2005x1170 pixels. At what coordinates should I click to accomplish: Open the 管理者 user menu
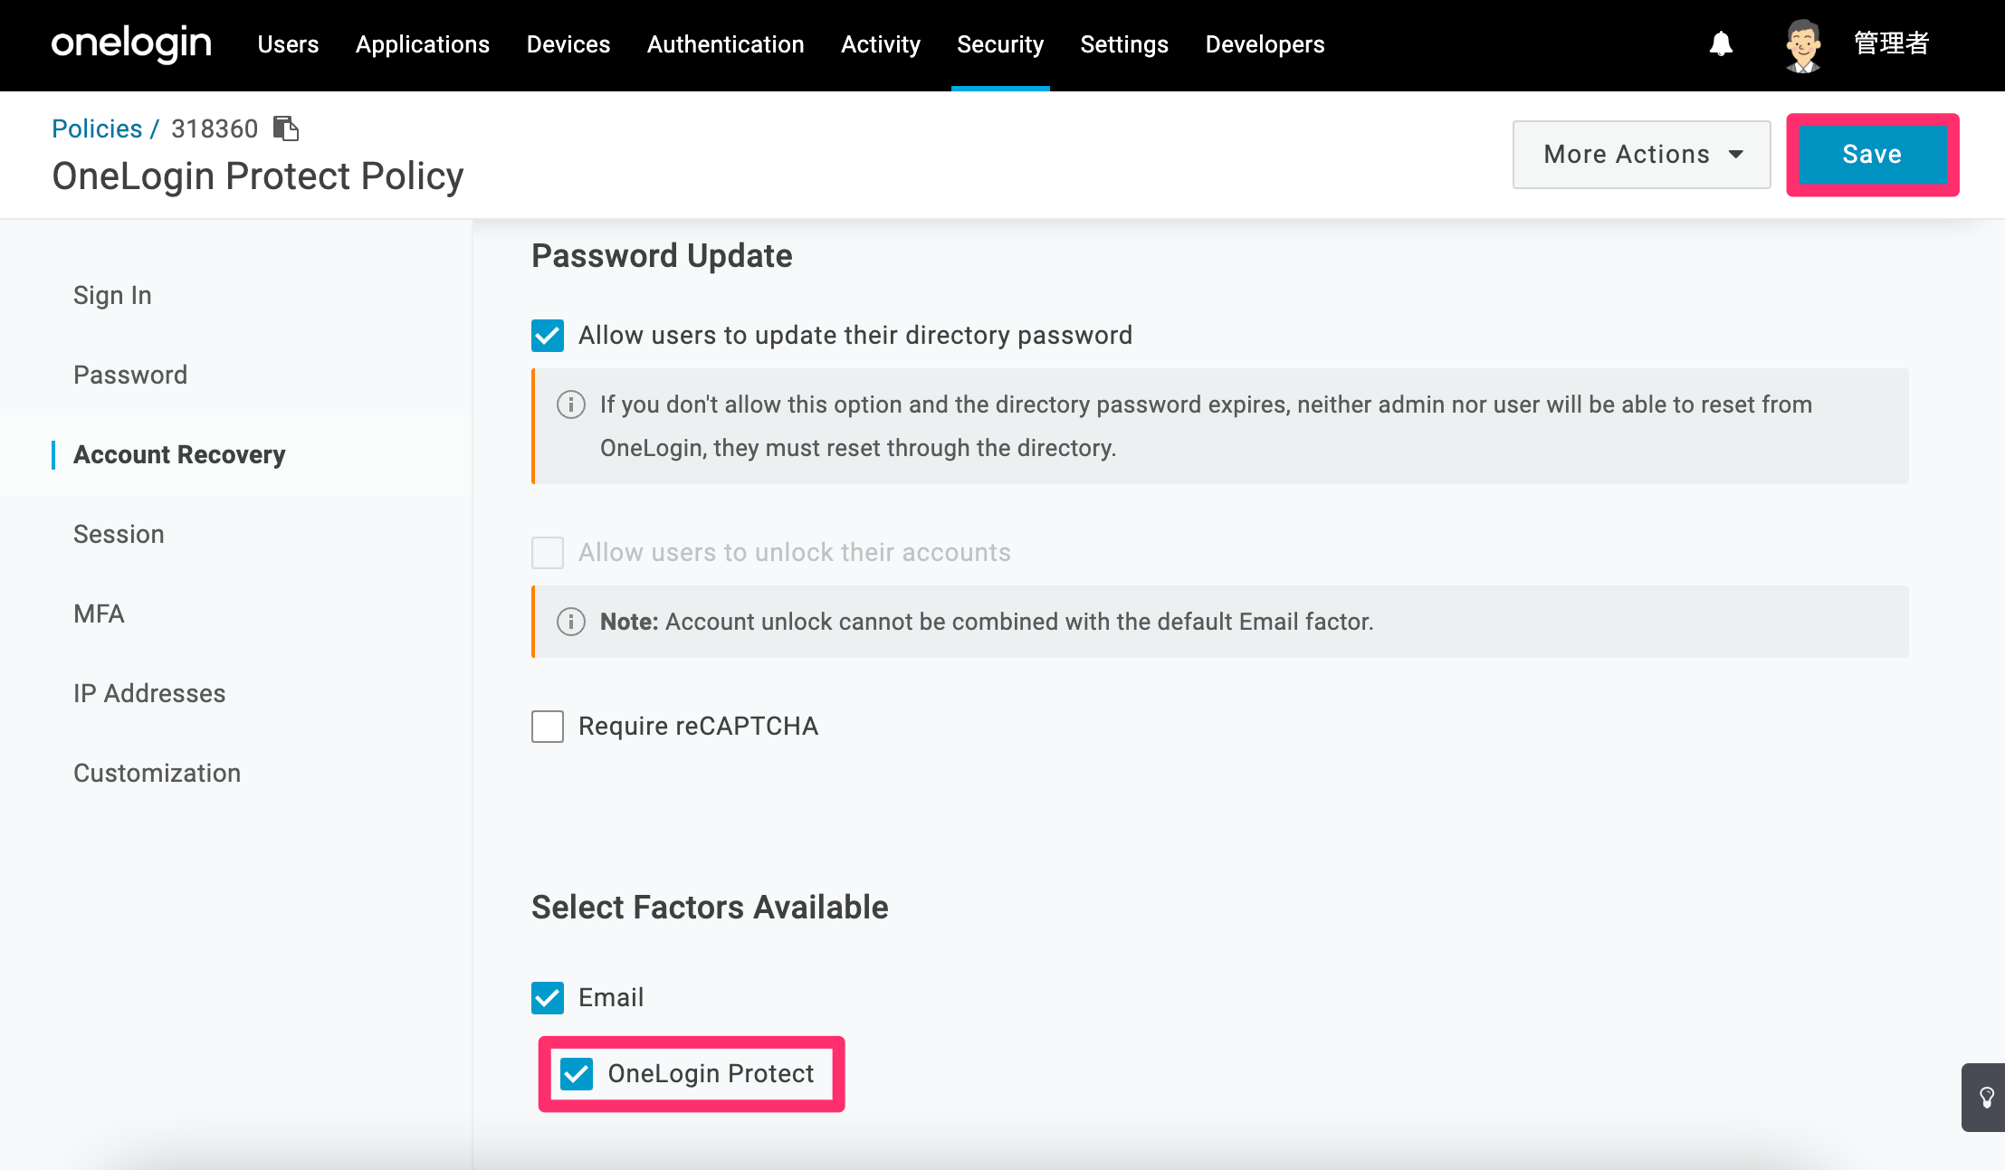tap(1892, 43)
